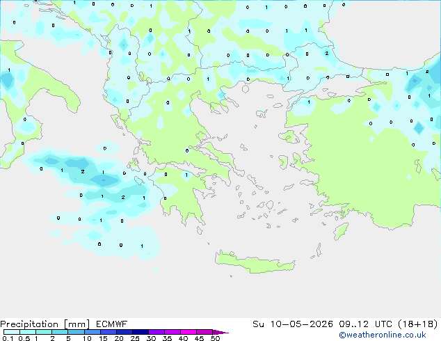This screenshot has height=341, width=441.
Task: Pick the 1–2 mm legend color box
Action: [x=44, y=332]
